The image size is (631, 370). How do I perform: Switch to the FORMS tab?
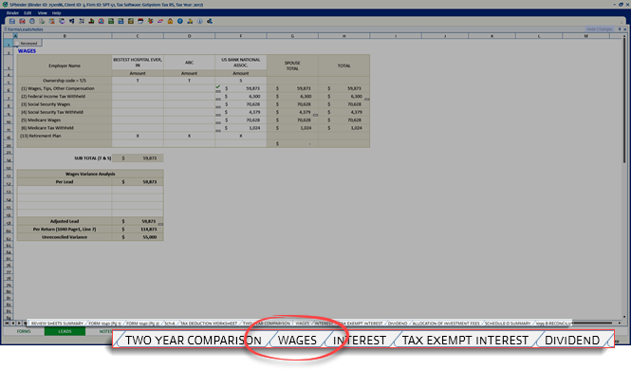(24, 331)
